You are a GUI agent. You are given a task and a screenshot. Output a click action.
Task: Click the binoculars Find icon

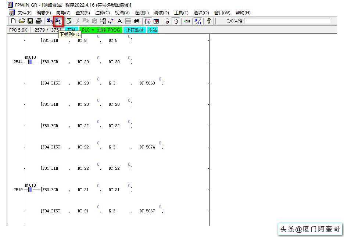[137, 21]
